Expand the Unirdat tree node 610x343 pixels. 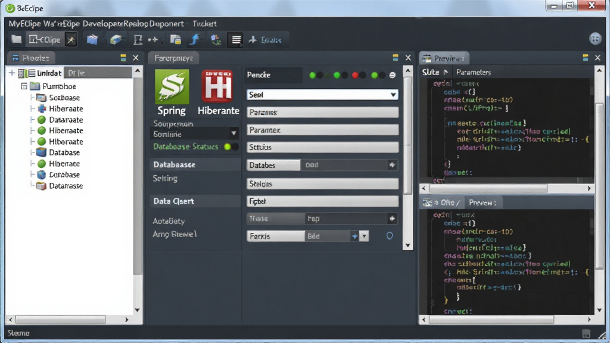12,73
